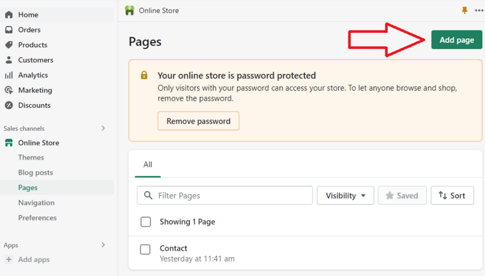Open the Visibility filter dropdown

(345, 195)
